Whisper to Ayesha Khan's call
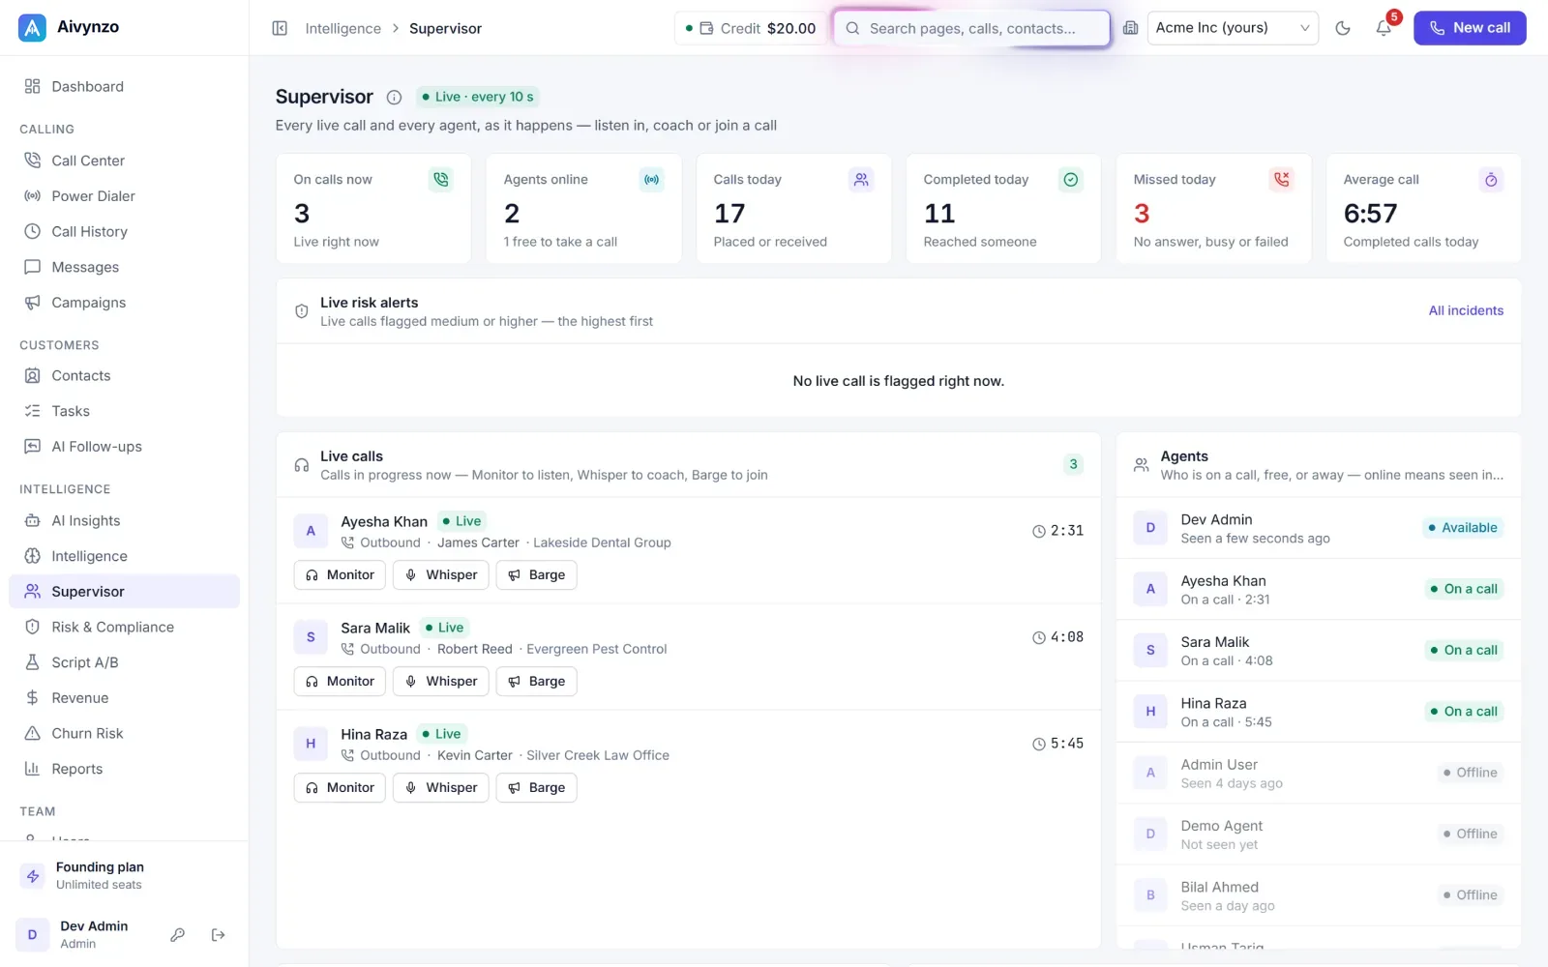The height and width of the screenshot is (967, 1548). [441, 574]
